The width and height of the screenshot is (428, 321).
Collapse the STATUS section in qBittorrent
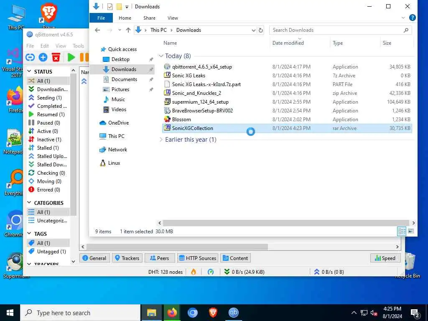coord(29,71)
